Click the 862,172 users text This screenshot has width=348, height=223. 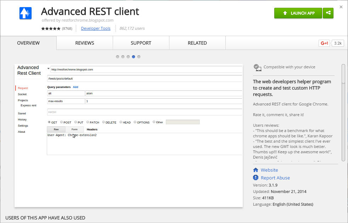click(x=132, y=28)
